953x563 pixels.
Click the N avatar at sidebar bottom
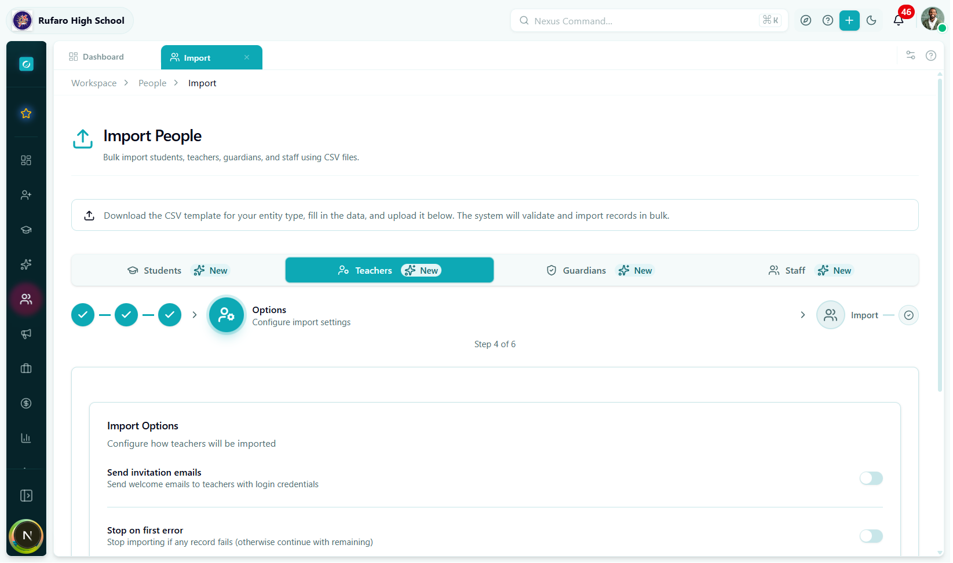(x=27, y=536)
